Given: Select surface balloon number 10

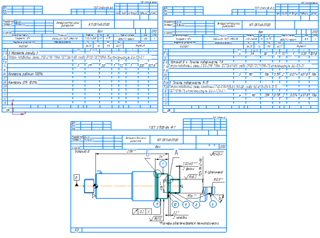Looking at the screenshot, I should pyautogui.click(x=175, y=204).
